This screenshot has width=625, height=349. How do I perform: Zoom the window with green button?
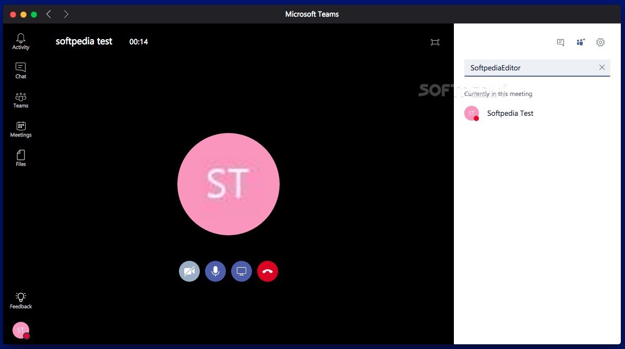tap(34, 15)
